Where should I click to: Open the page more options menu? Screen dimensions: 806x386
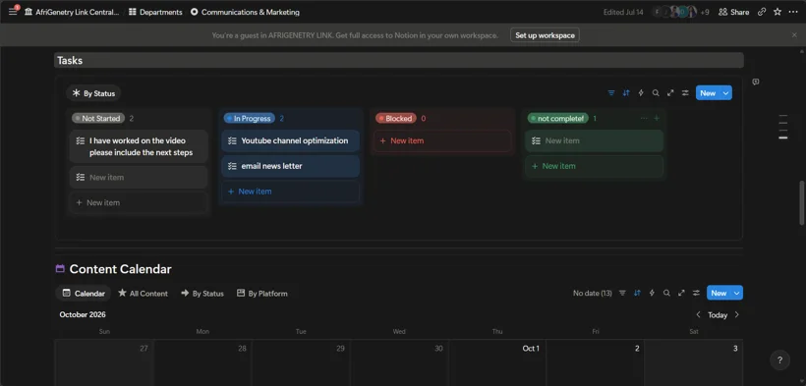792,12
